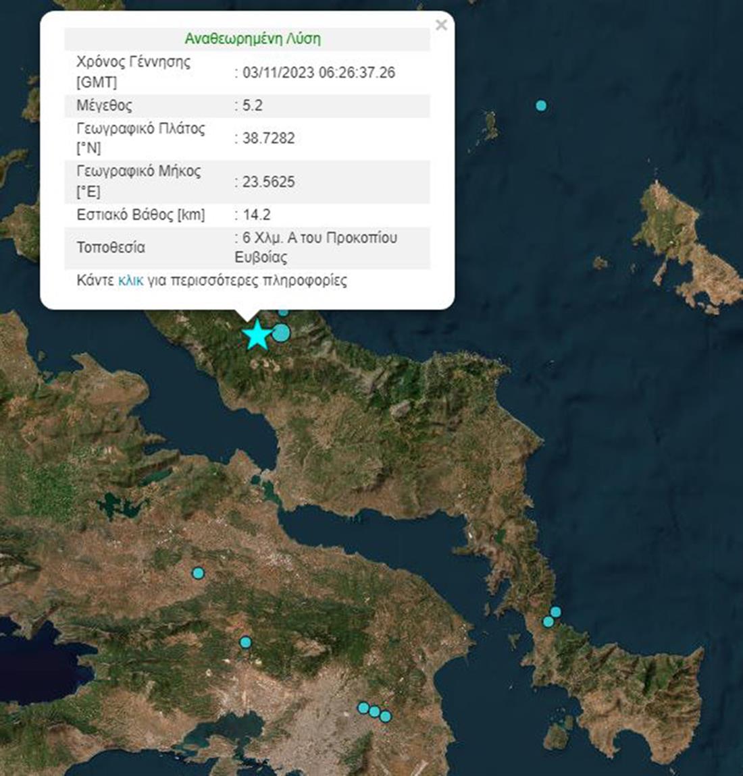Click the isolated marker in the northeastern sea
743x776 pixels.
click(x=541, y=105)
